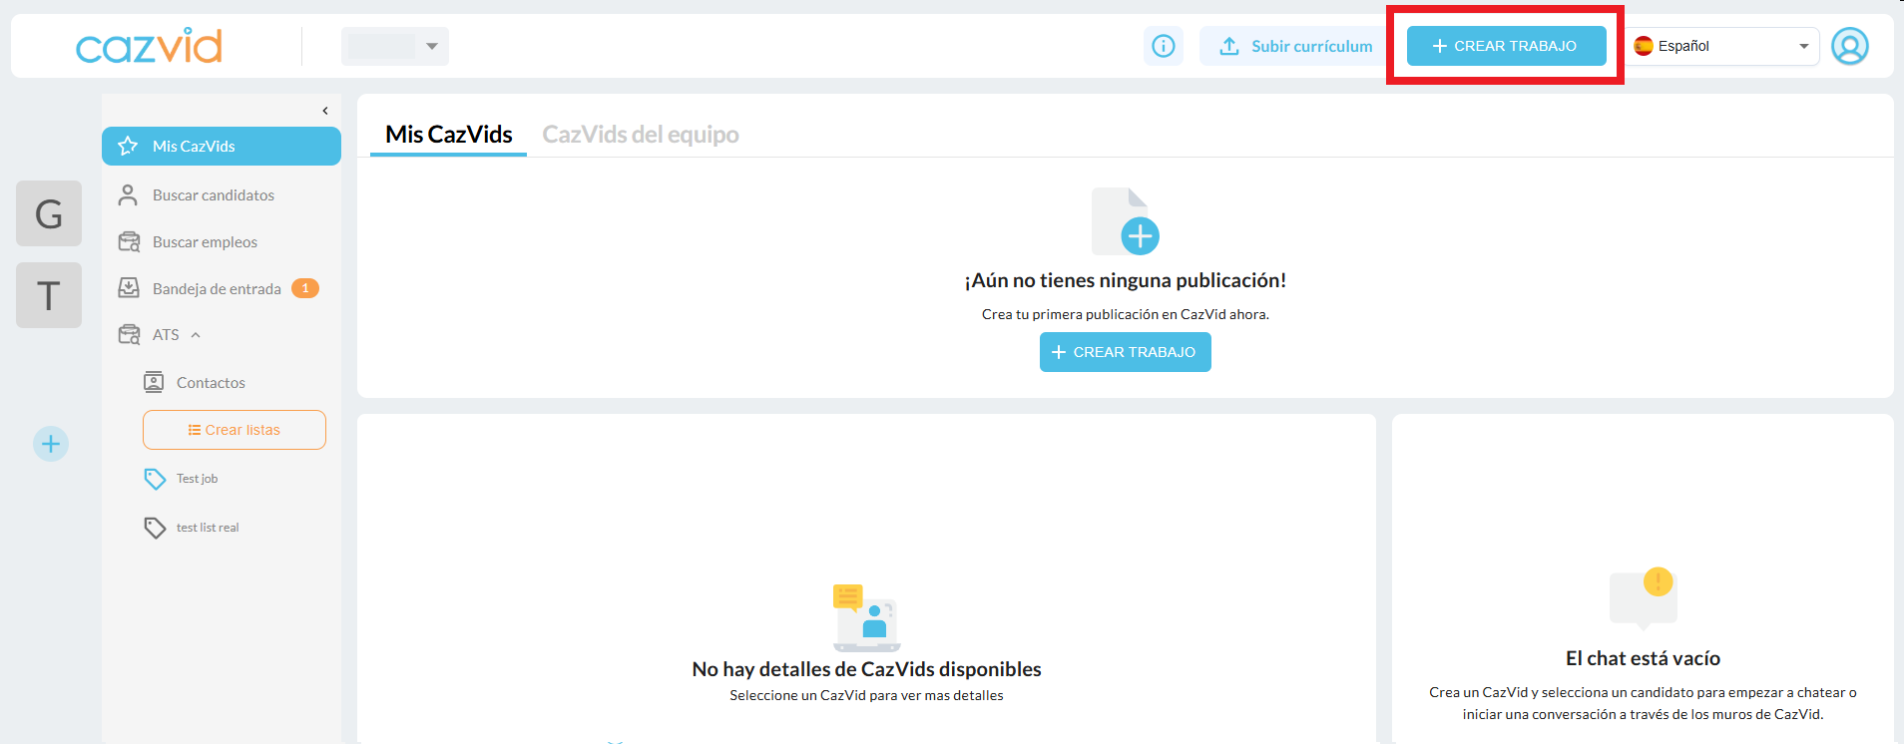
Task: Click CREAR TRABAJO under the empty publications message
Action: (x=1126, y=352)
